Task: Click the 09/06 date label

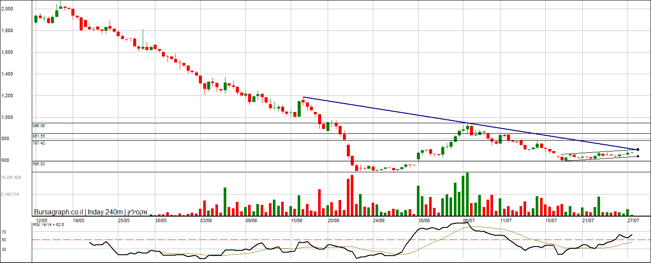Action: click(252, 220)
